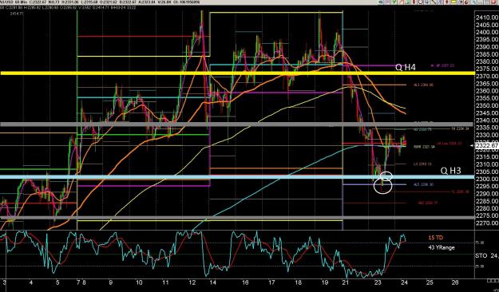Click the Q H3 level label
Viewport: 499px width, 292px height.
(x=450, y=171)
